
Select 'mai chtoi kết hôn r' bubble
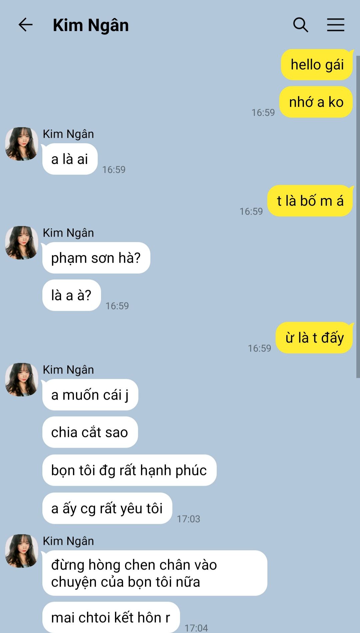click(x=111, y=617)
